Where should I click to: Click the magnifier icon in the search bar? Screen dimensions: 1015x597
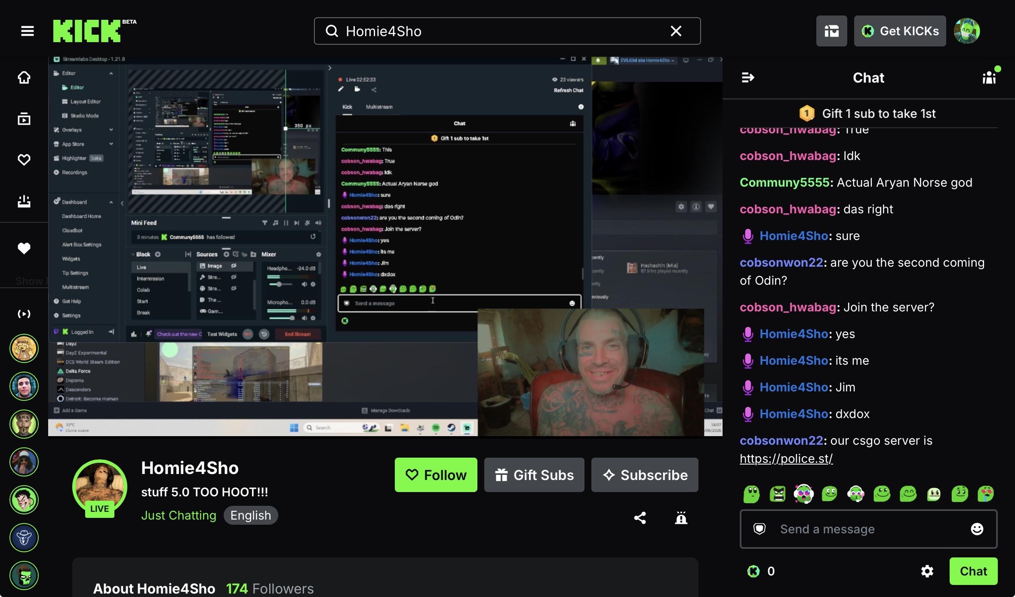pos(332,31)
